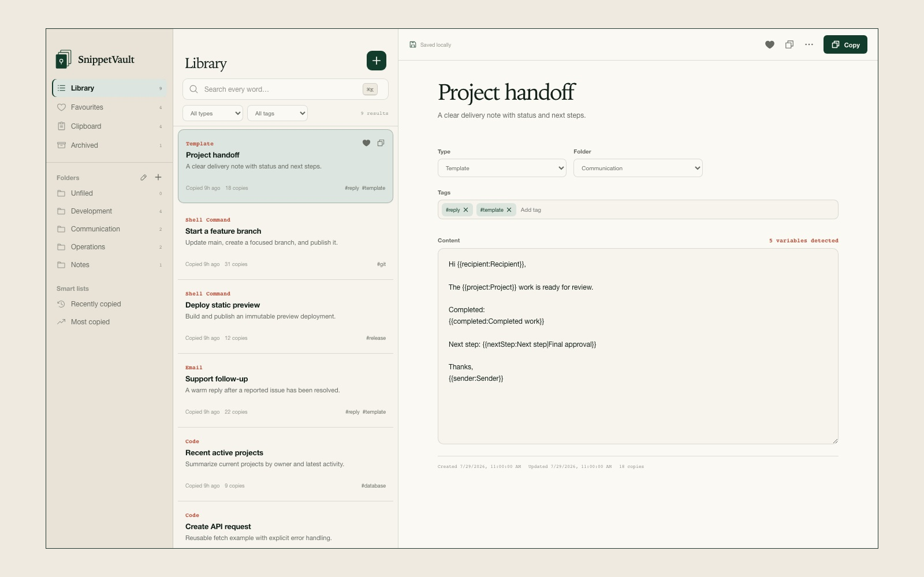Click the Favourites heart icon in sidebar
924x577 pixels.
click(61, 107)
